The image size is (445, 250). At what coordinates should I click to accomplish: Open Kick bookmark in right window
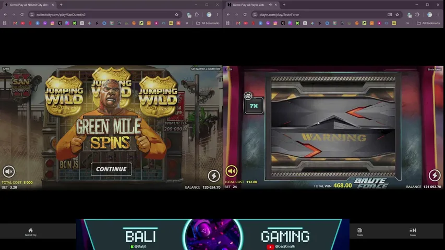click(297, 23)
